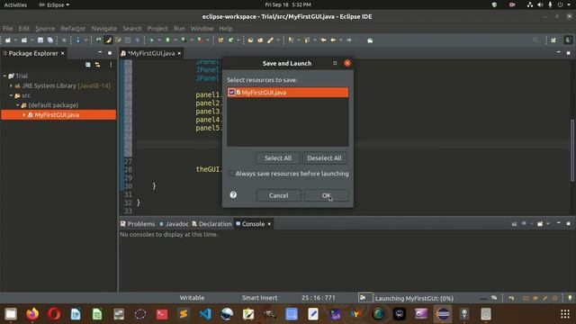Viewport: 576px width, 324px height.
Task: Close the MyFirstGUI.java editor tab
Action: click(x=179, y=54)
